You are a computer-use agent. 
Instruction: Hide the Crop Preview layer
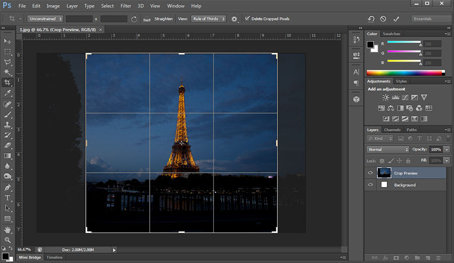[x=370, y=173]
